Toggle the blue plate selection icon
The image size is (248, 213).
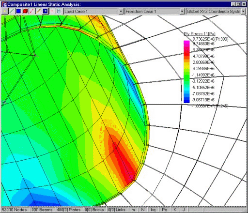(18, 11)
